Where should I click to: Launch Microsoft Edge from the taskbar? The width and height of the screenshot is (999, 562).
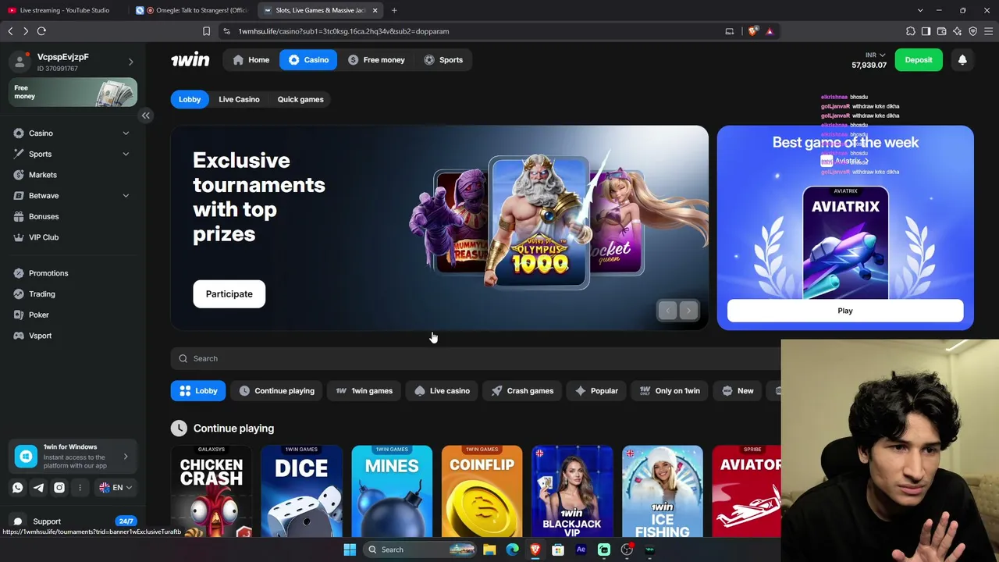click(512, 550)
